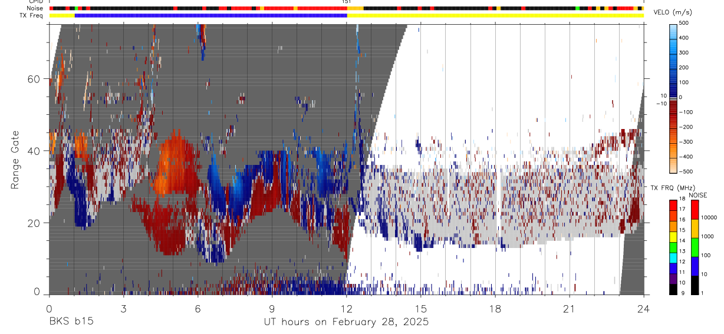Click the x-axis tick label 24

coord(644,309)
